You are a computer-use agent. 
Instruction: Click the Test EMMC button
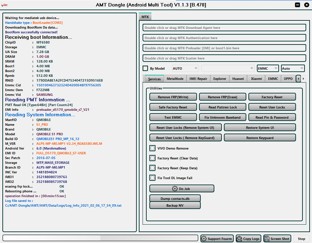173,117
